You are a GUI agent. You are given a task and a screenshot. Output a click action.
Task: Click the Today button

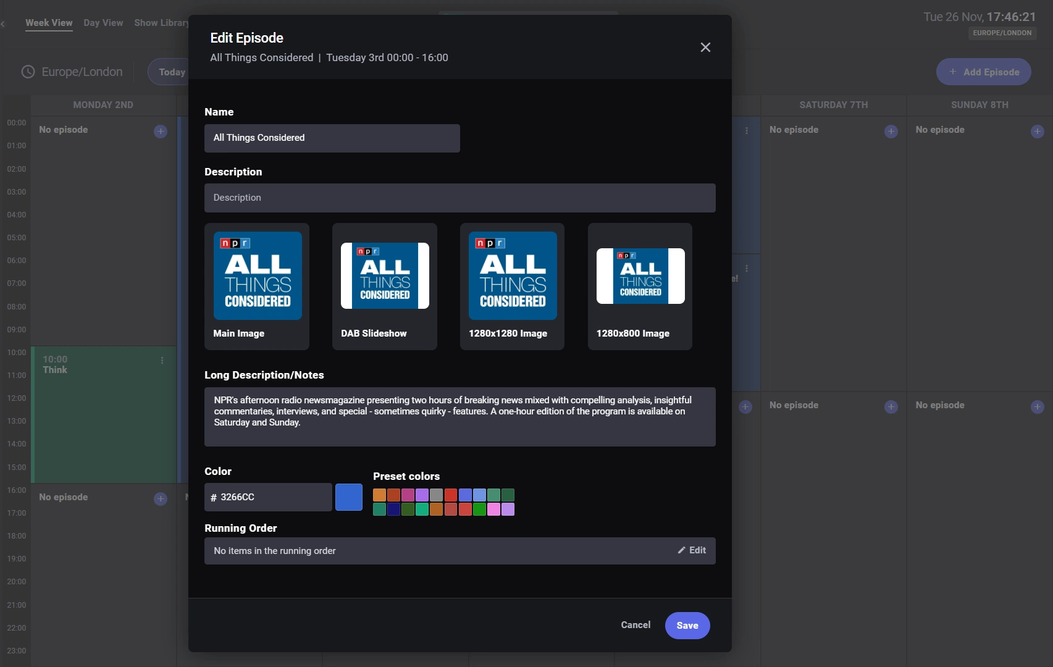click(169, 72)
